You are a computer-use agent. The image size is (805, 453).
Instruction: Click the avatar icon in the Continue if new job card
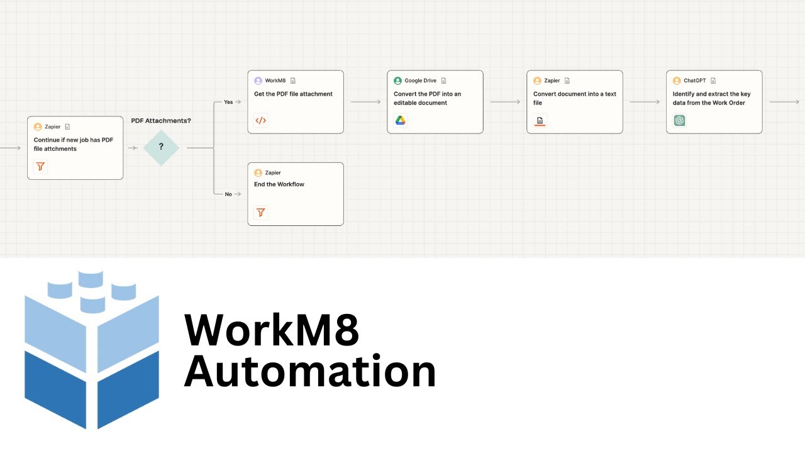click(x=38, y=126)
